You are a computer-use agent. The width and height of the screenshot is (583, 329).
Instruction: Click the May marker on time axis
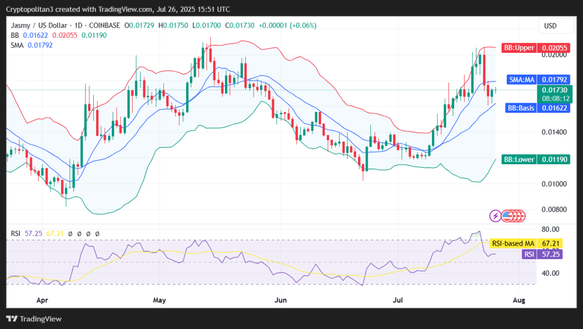click(x=159, y=300)
